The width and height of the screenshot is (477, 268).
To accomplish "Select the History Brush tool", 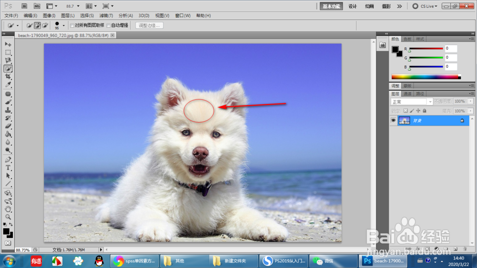I will pyautogui.click(x=8, y=118).
